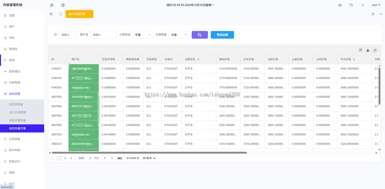Click the 导出记录 export button

point(222,35)
